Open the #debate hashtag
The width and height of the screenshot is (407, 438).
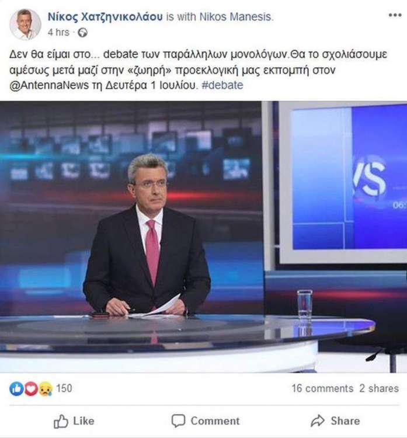(x=222, y=85)
